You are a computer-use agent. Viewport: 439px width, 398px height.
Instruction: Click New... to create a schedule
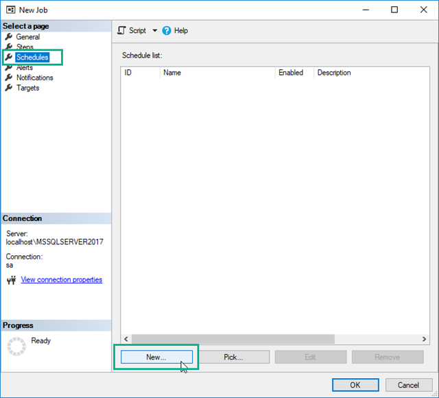(x=156, y=357)
